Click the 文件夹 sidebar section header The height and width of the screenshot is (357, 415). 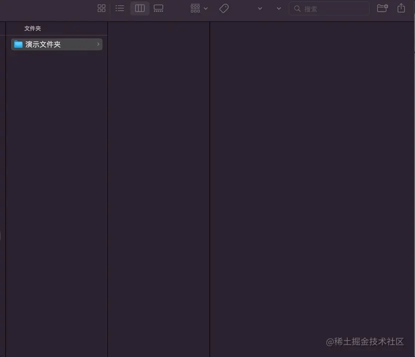(32, 28)
